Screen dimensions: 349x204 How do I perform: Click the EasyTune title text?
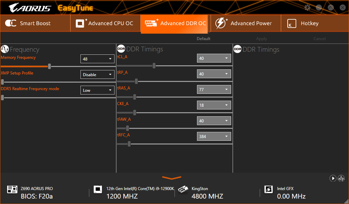pyautogui.click(x=75, y=8)
